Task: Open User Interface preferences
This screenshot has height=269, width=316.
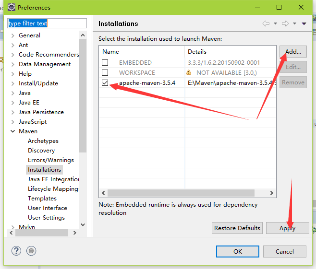Action: 48,208
